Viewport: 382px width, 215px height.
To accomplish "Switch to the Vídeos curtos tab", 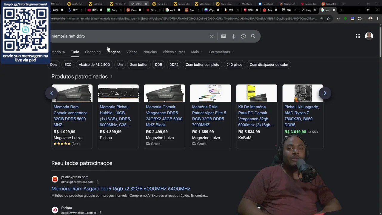I will click(174, 52).
